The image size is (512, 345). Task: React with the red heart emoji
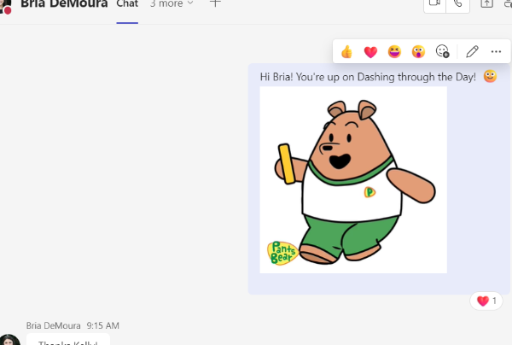click(370, 51)
